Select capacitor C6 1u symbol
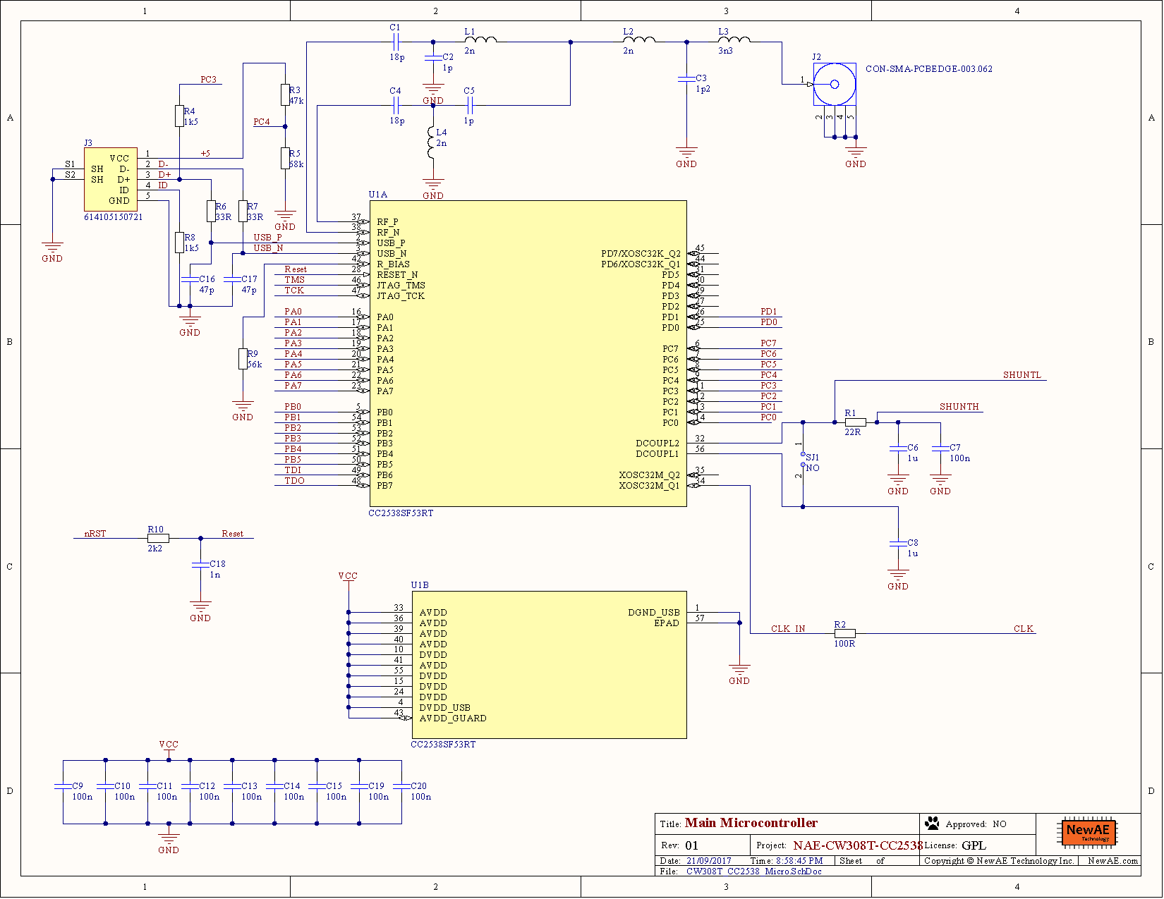This screenshot has height=899, width=1164. 898,448
